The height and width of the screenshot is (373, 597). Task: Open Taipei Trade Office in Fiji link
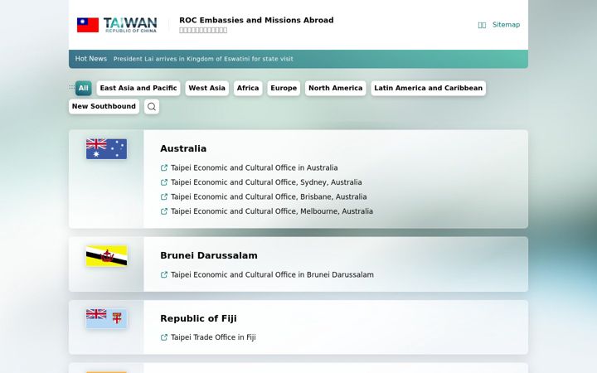pos(213,337)
